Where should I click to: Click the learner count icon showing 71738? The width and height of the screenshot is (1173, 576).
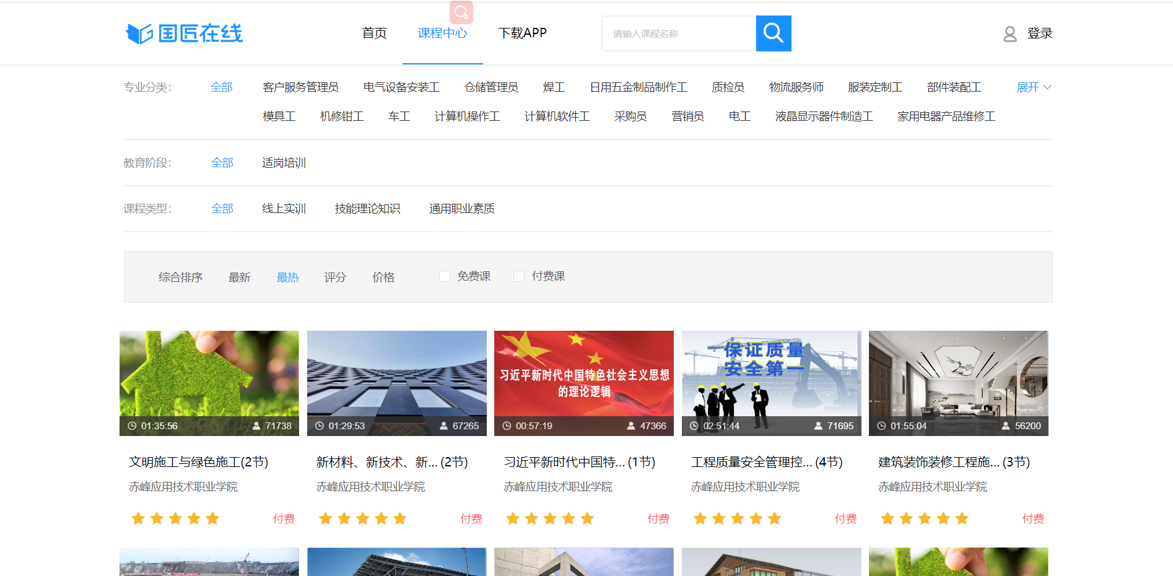(x=256, y=426)
